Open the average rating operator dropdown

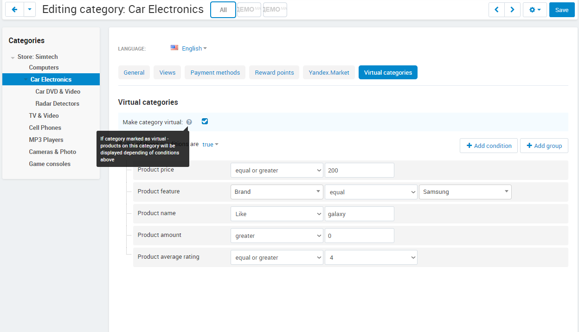pyautogui.click(x=277, y=257)
